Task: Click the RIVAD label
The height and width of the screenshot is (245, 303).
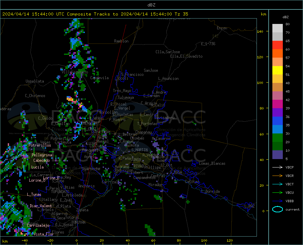Action: pos(139,166)
